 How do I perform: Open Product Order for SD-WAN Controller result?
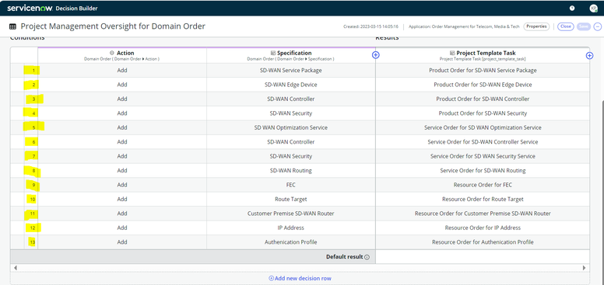483,99
